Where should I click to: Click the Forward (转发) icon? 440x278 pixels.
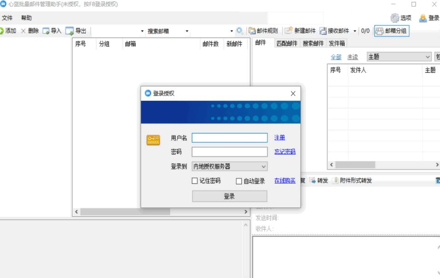(313, 181)
